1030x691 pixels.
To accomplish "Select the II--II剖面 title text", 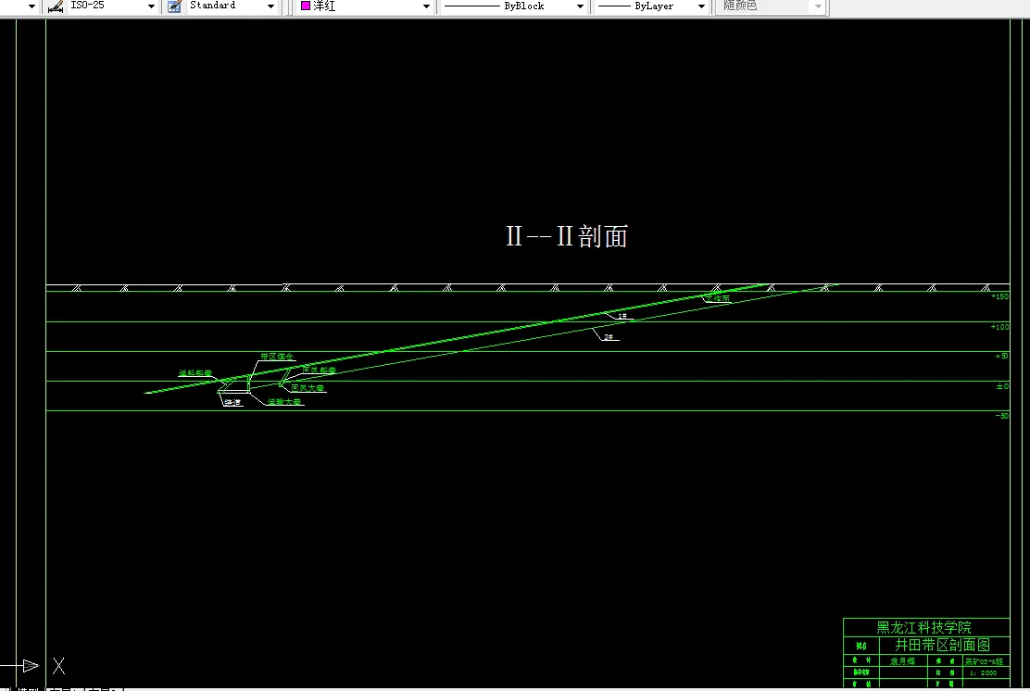I will [x=567, y=236].
